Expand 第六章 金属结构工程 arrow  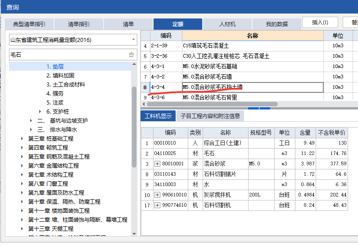pos(22,166)
